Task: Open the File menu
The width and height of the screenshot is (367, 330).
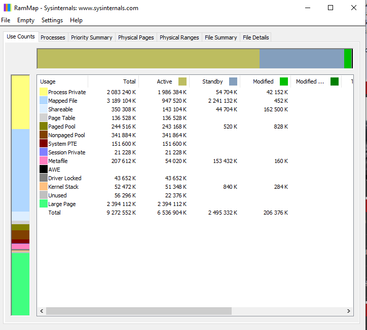Action: [6, 20]
